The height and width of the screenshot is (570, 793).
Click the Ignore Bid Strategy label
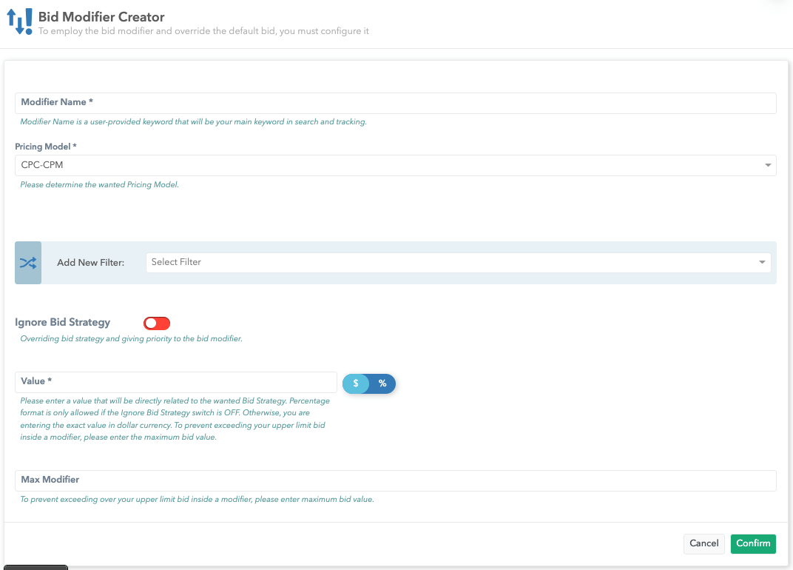[63, 323]
